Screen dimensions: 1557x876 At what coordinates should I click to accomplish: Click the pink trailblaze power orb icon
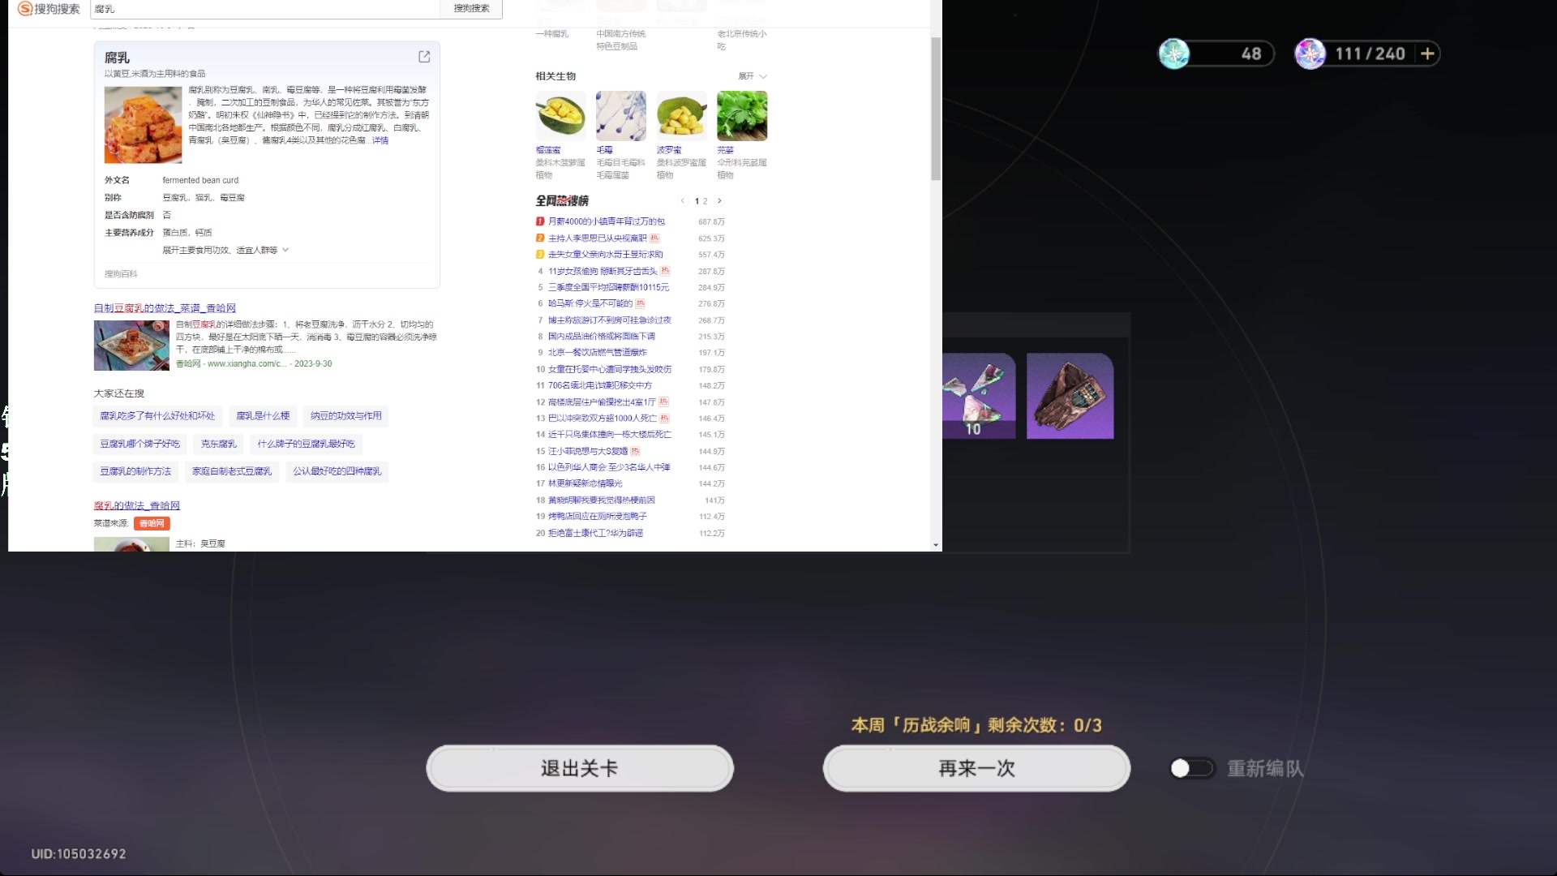[x=1310, y=54]
